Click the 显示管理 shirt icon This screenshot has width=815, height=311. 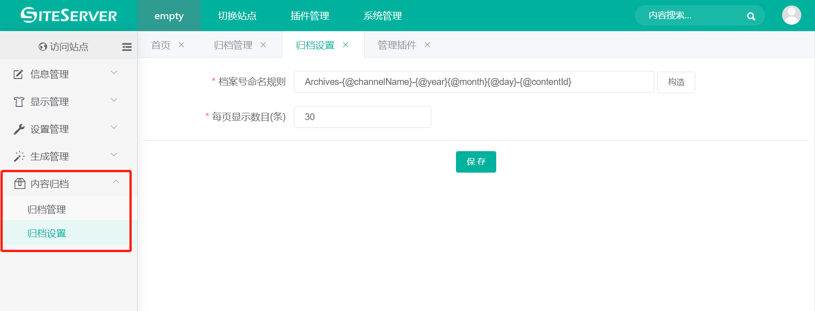pos(19,102)
